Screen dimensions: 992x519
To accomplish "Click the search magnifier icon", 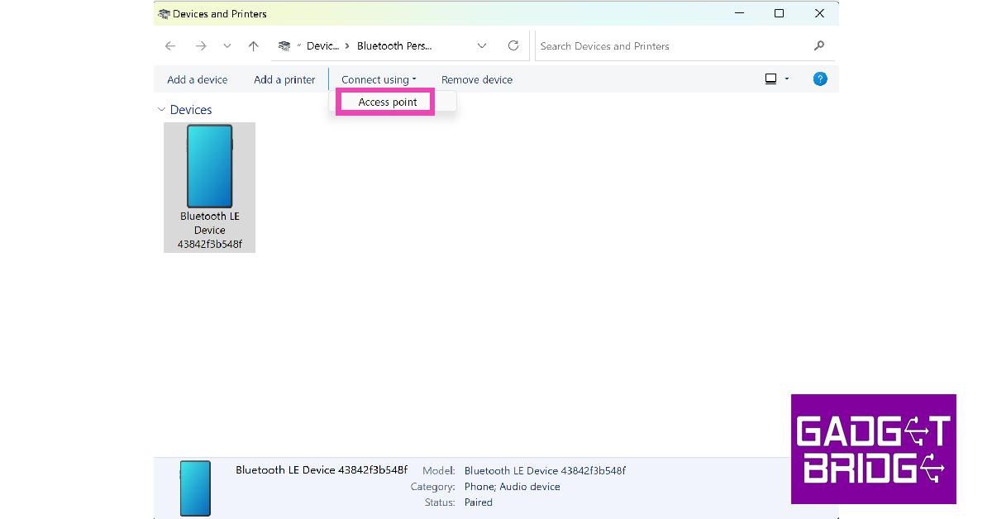I will (819, 46).
